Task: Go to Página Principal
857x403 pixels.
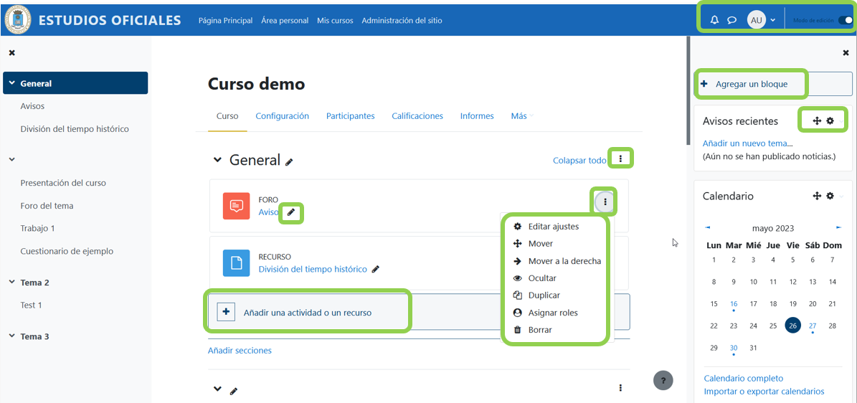Action: coord(225,20)
